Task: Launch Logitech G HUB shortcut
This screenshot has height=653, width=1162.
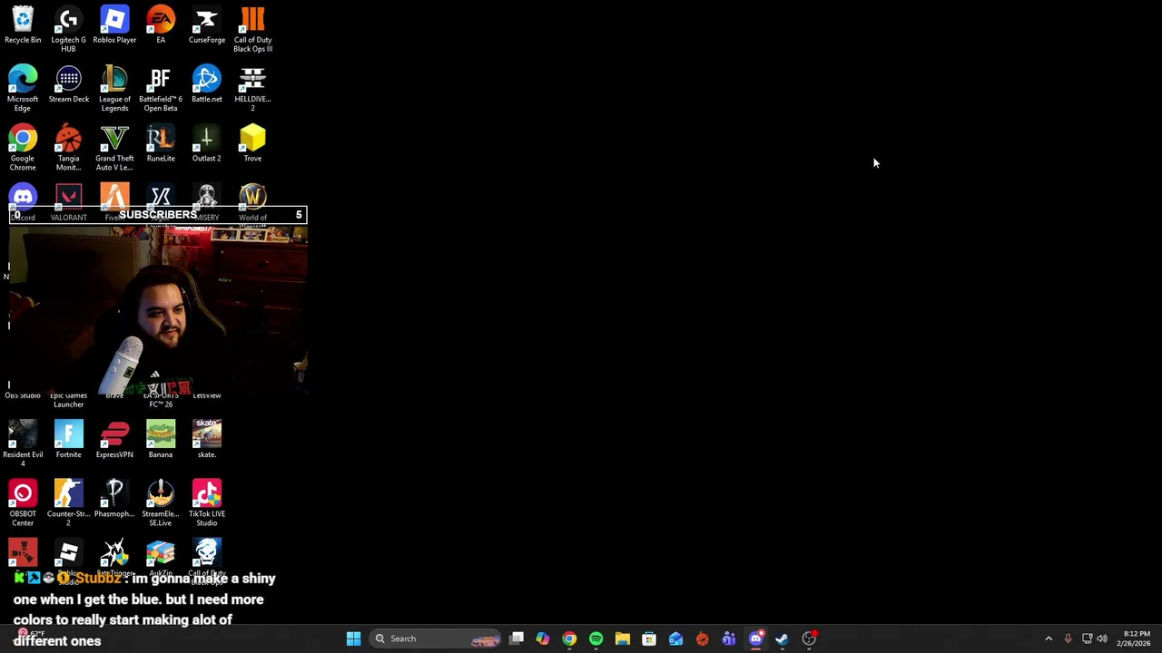Action: (68, 29)
